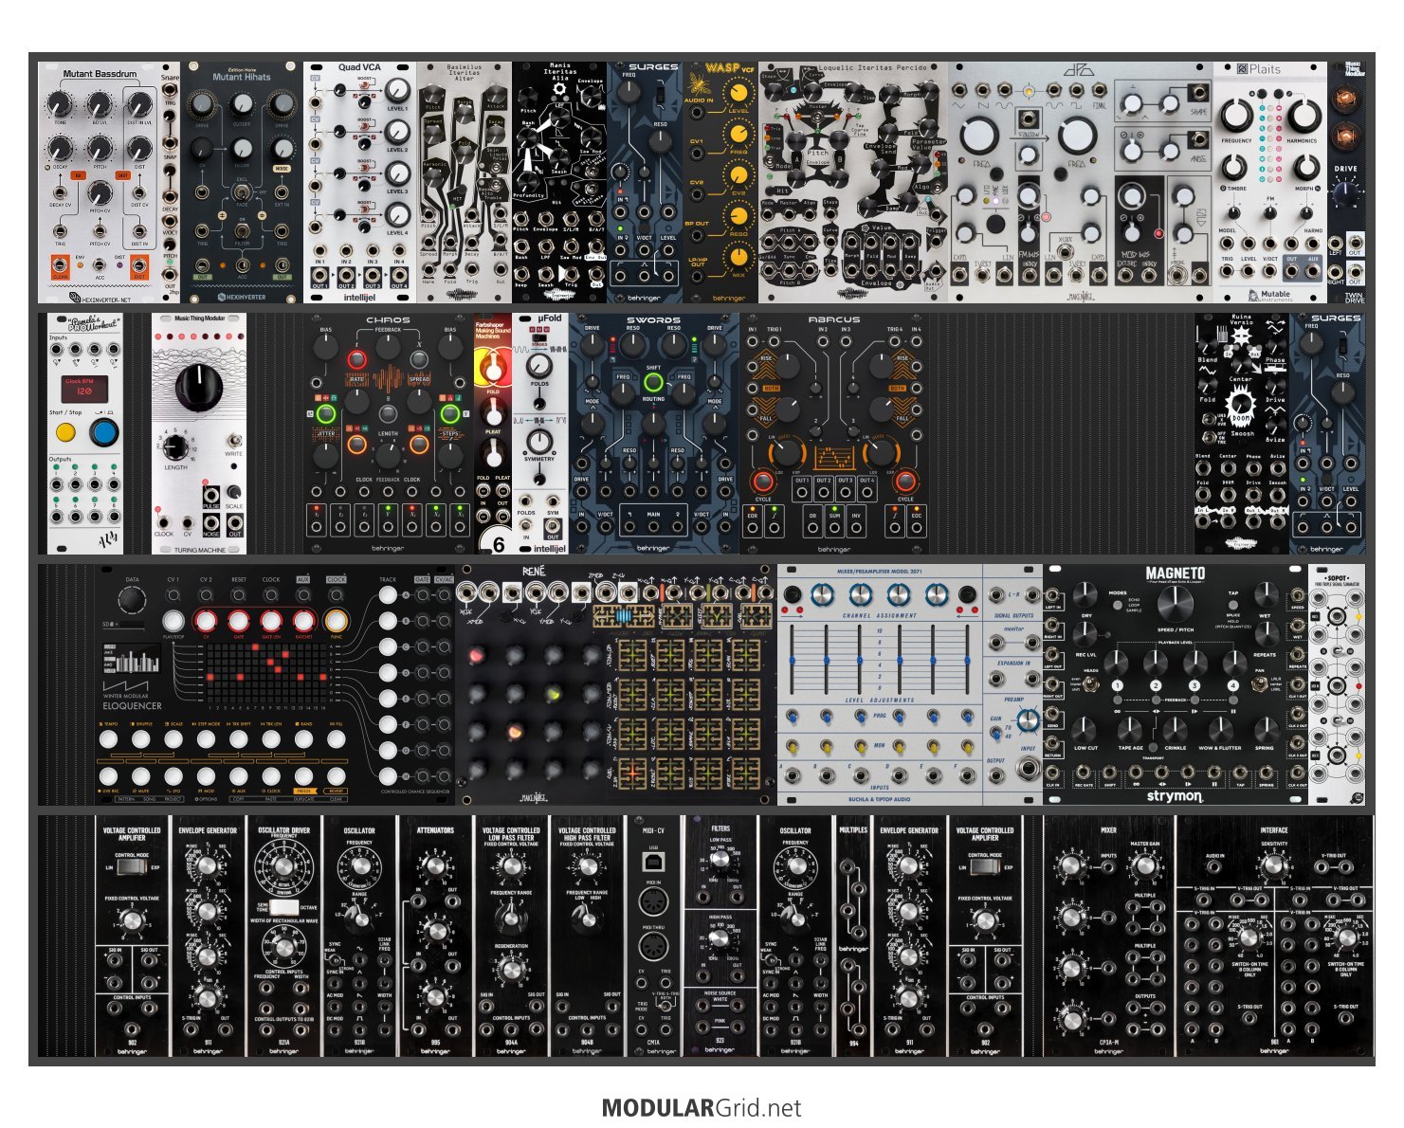
Task: Click the Wasp VCF FREQ knob
Action: (x=737, y=134)
